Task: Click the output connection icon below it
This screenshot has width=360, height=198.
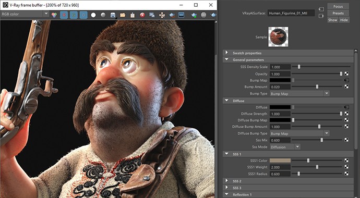Action: (321, 16)
